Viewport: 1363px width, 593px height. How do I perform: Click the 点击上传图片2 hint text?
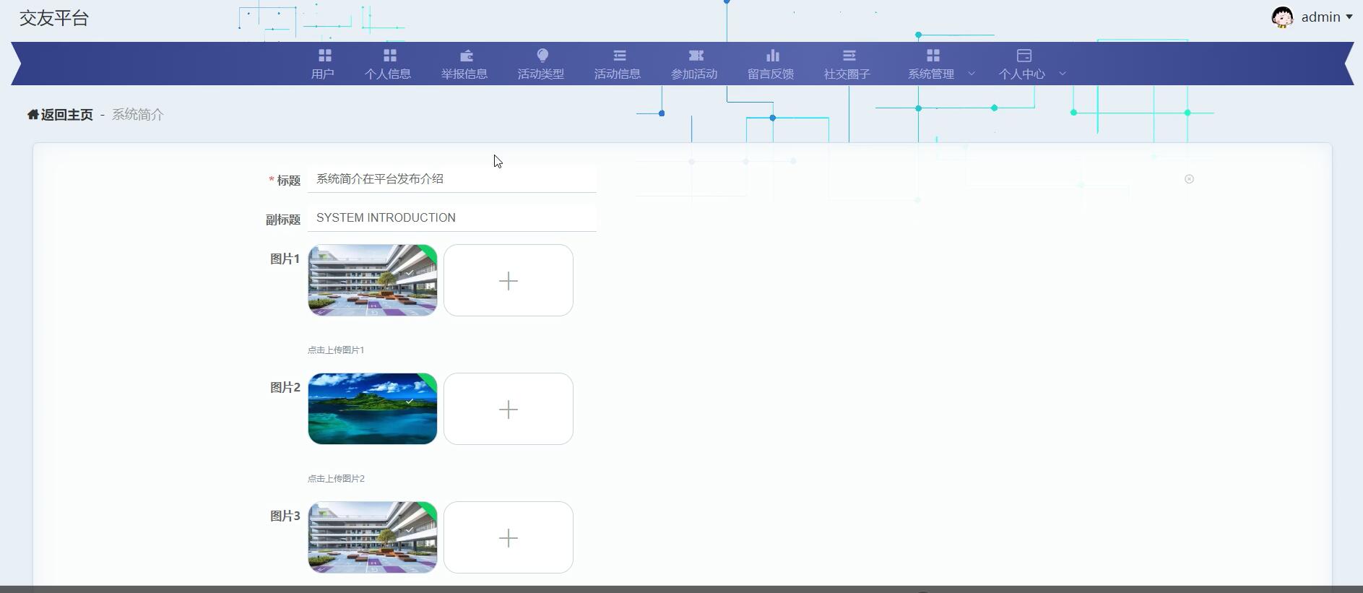click(x=336, y=478)
